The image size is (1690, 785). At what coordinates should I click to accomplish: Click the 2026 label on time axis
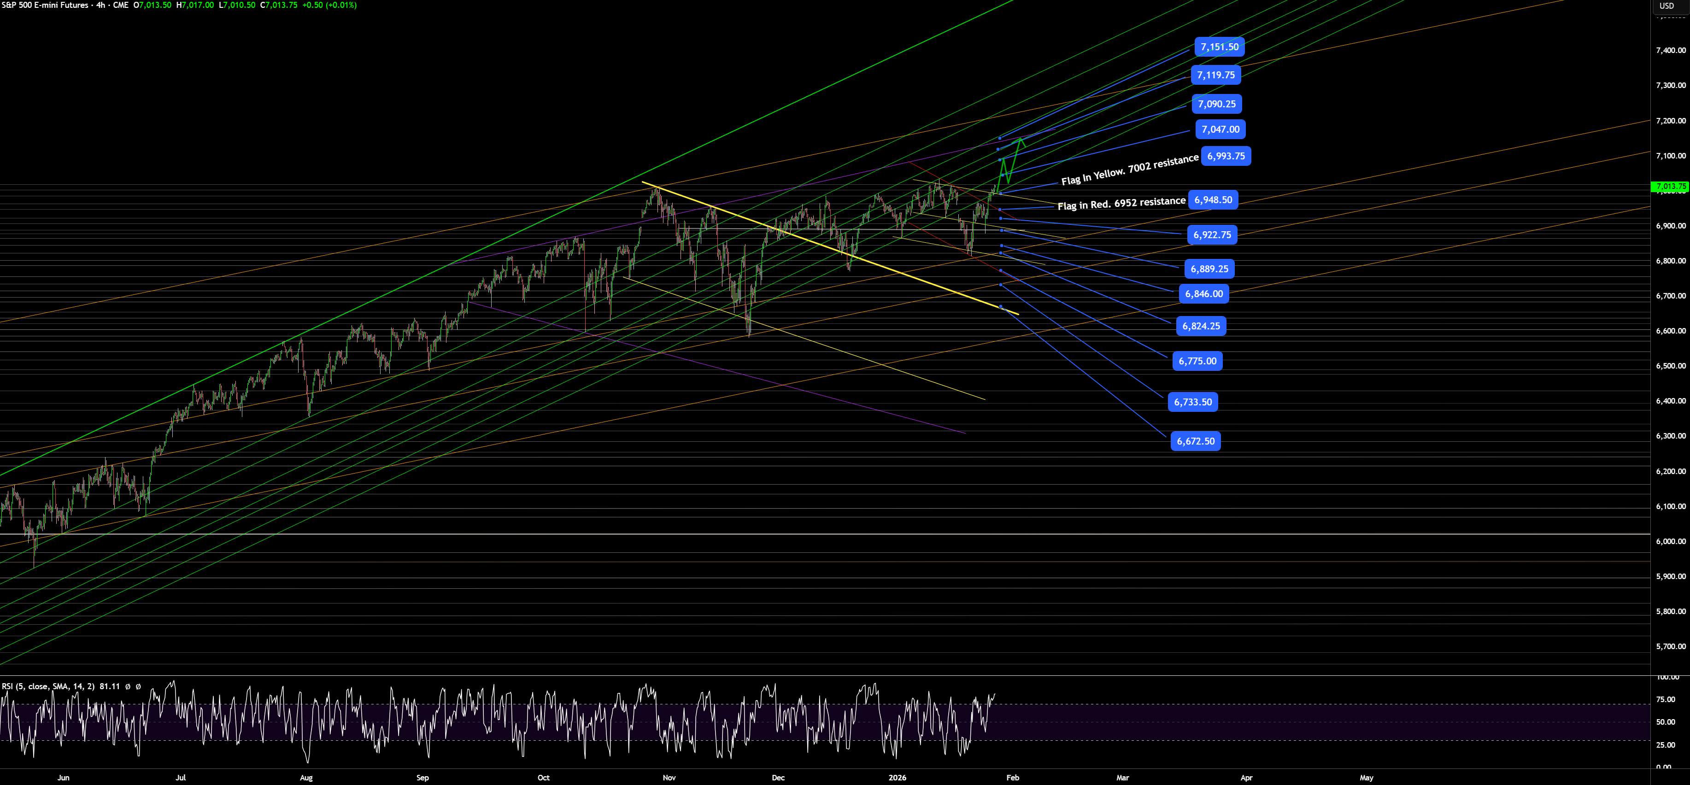[898, 778]
